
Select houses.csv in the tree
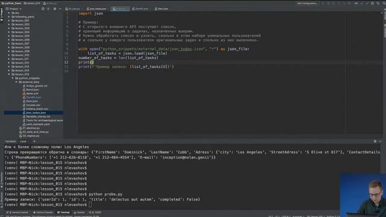(x=33, y=105)
